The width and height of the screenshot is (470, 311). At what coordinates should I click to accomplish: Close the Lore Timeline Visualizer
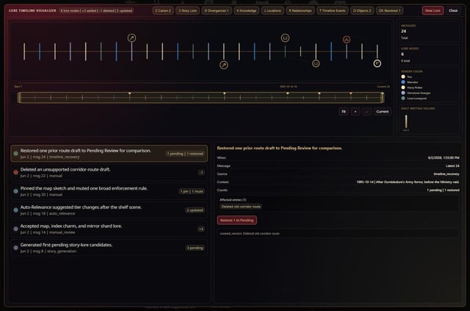click(453, 10)
